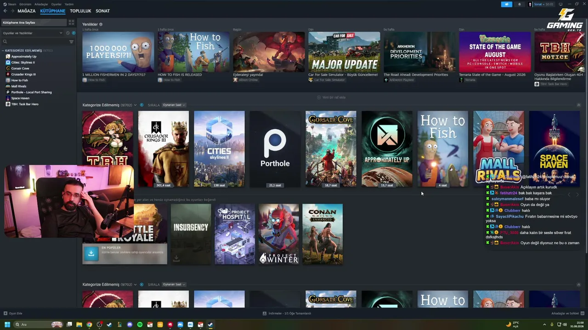Image resolution: width=588 pixels, height=330 pixels.
Task: Select TBH: Task Bar Hero in the sidebar
Action: pyautogui.click(x=25, y=104)
